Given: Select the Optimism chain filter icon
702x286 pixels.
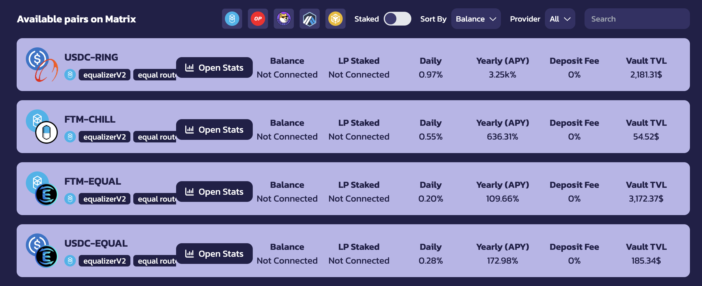Looking at the screenshot, I should (258, 19).
